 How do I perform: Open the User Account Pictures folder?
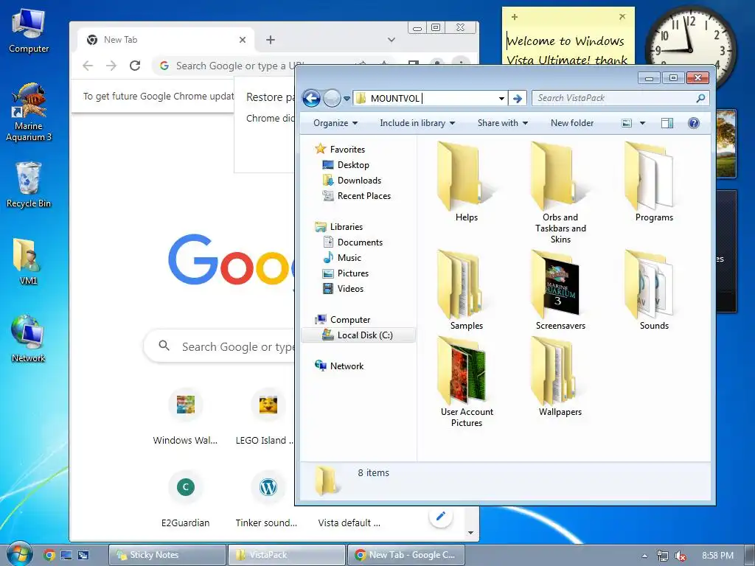pos(466,382)
